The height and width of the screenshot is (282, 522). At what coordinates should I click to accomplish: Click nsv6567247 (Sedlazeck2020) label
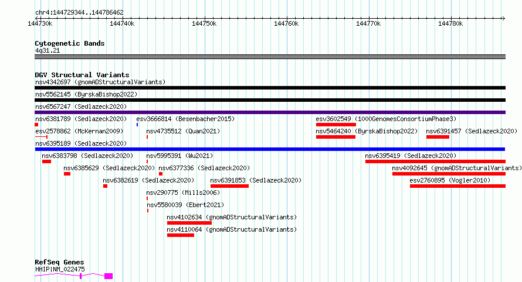coord(81,106)
